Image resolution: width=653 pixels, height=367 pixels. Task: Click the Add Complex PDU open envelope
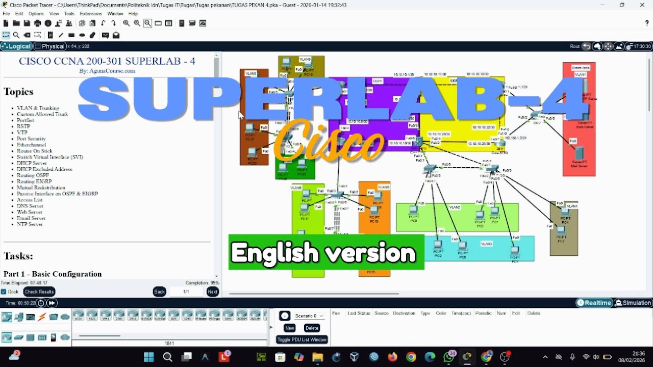click(116, 35)
